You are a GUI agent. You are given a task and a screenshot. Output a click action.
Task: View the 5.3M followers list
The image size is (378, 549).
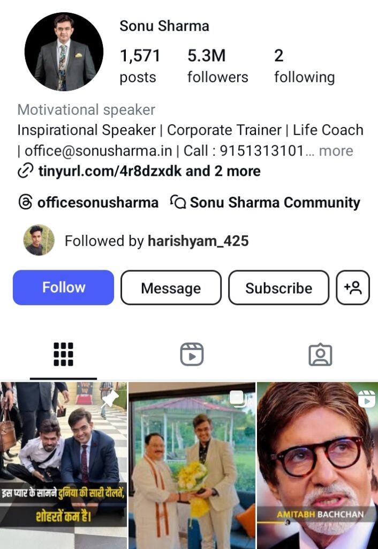(217, 66)
